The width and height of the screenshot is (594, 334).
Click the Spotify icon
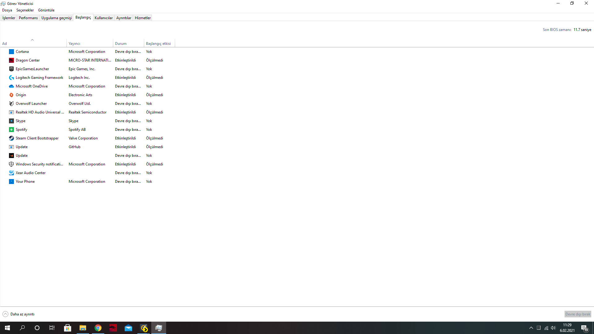(11, 130)
